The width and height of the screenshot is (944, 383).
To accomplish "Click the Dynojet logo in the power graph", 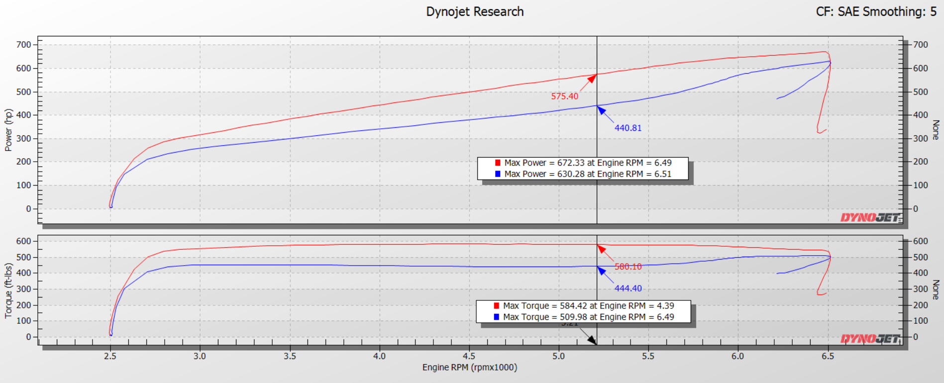I will click(x=870, y=218).
